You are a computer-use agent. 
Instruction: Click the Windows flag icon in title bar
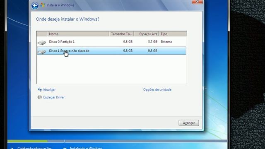pyautogui.click(x=43, y=5)
